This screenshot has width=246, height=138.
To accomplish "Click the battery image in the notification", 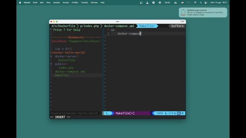I will coord(183,13).
